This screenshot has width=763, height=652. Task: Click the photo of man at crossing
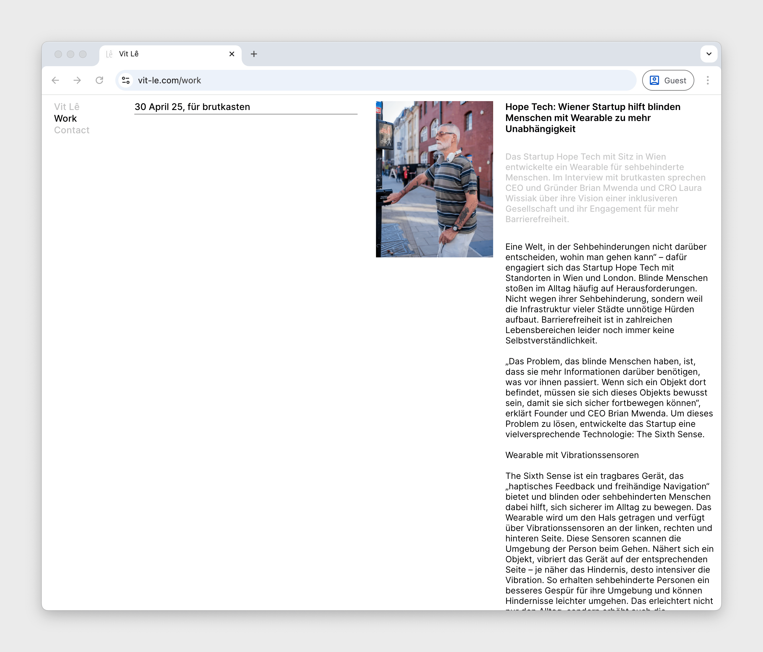click(x=434, y=179)
